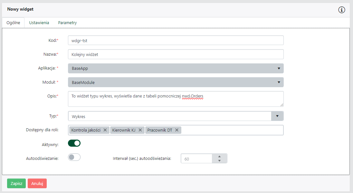Click into the Kod text field
This screenshot has height=193, width=353.
[176, 41]
